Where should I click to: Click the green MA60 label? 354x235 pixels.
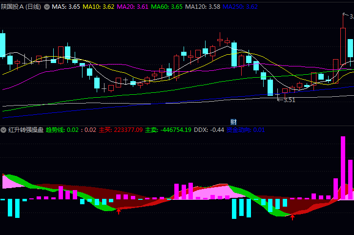coord(167,7)
